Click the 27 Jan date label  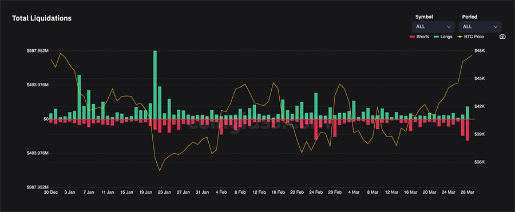(184, 193)
